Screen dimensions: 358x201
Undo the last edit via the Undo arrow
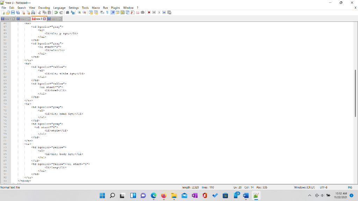point(56,12)
